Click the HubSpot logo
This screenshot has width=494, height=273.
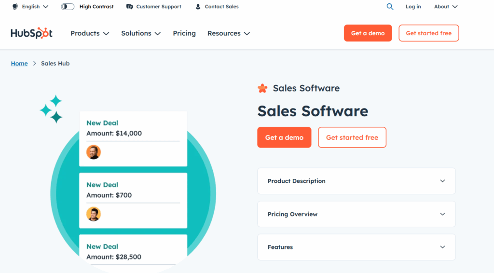(x=31, y=33)
